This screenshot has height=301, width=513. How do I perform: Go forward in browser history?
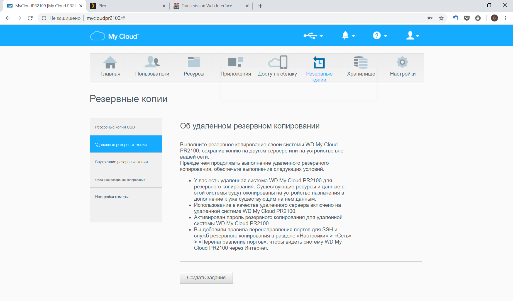(19, 18)
